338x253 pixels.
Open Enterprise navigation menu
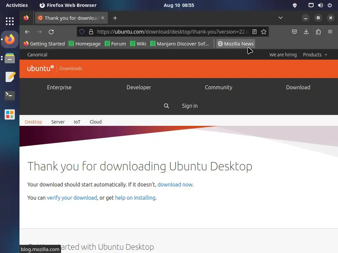tap(59, 87)
